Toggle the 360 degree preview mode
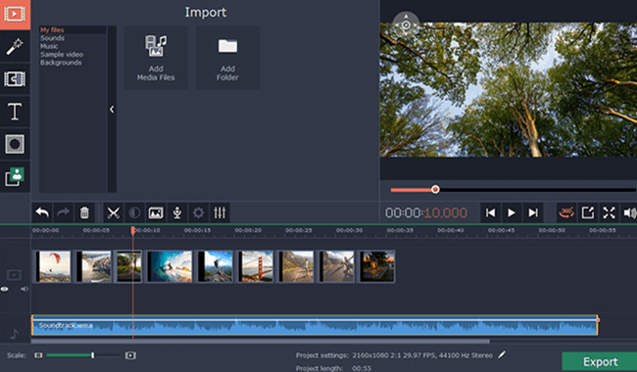Viewport: 637px width, 372px height. pos(566,212)
